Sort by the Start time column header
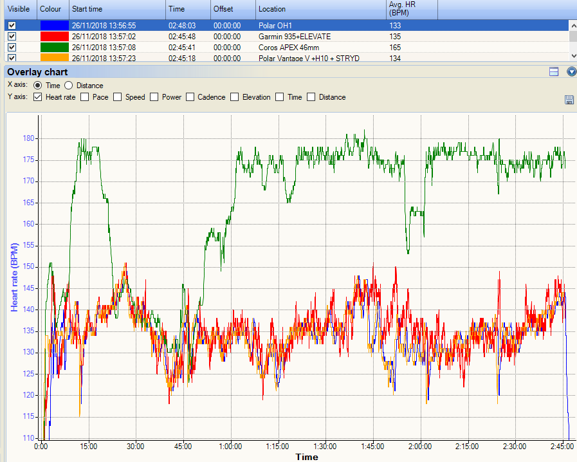 pyautogui.click(x=117, y=9)
